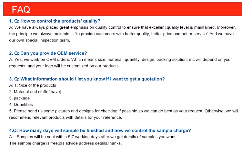242x150 pixels.
Task: Open question 4 about sample days and charge
Action: tap(100, 130)
